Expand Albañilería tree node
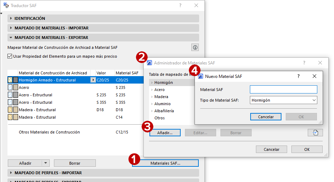 (x=152, y=111)
